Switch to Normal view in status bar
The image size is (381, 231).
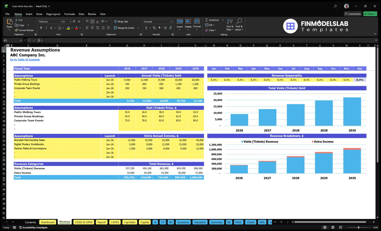325,228
